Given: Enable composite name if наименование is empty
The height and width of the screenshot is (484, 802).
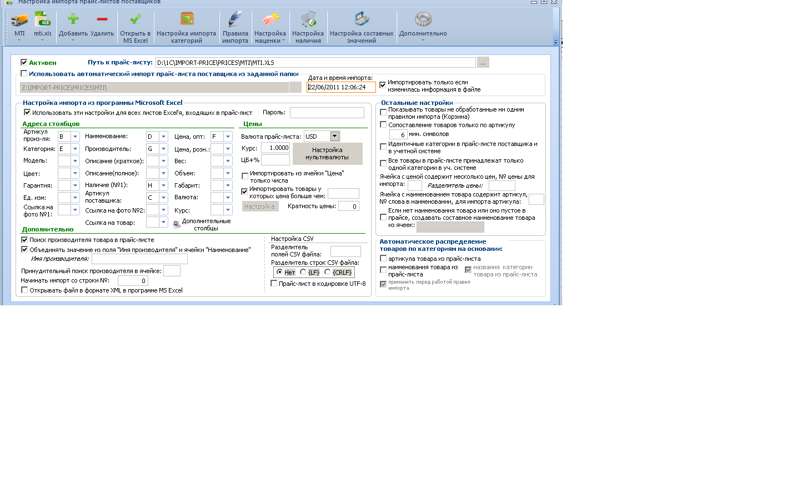Looking at the screenshot, I should click(x=383, y=217).
